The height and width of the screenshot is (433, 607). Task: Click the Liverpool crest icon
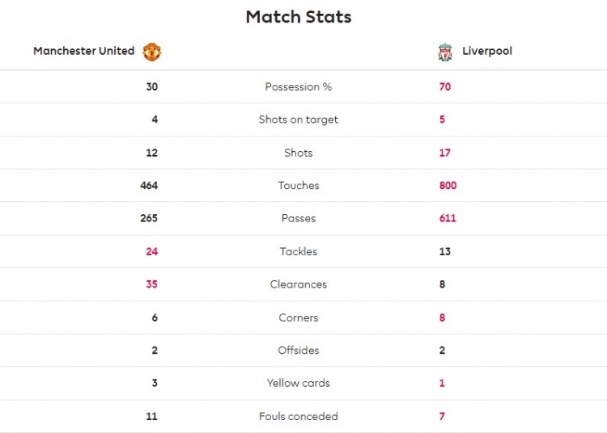[x=445, y=53]
